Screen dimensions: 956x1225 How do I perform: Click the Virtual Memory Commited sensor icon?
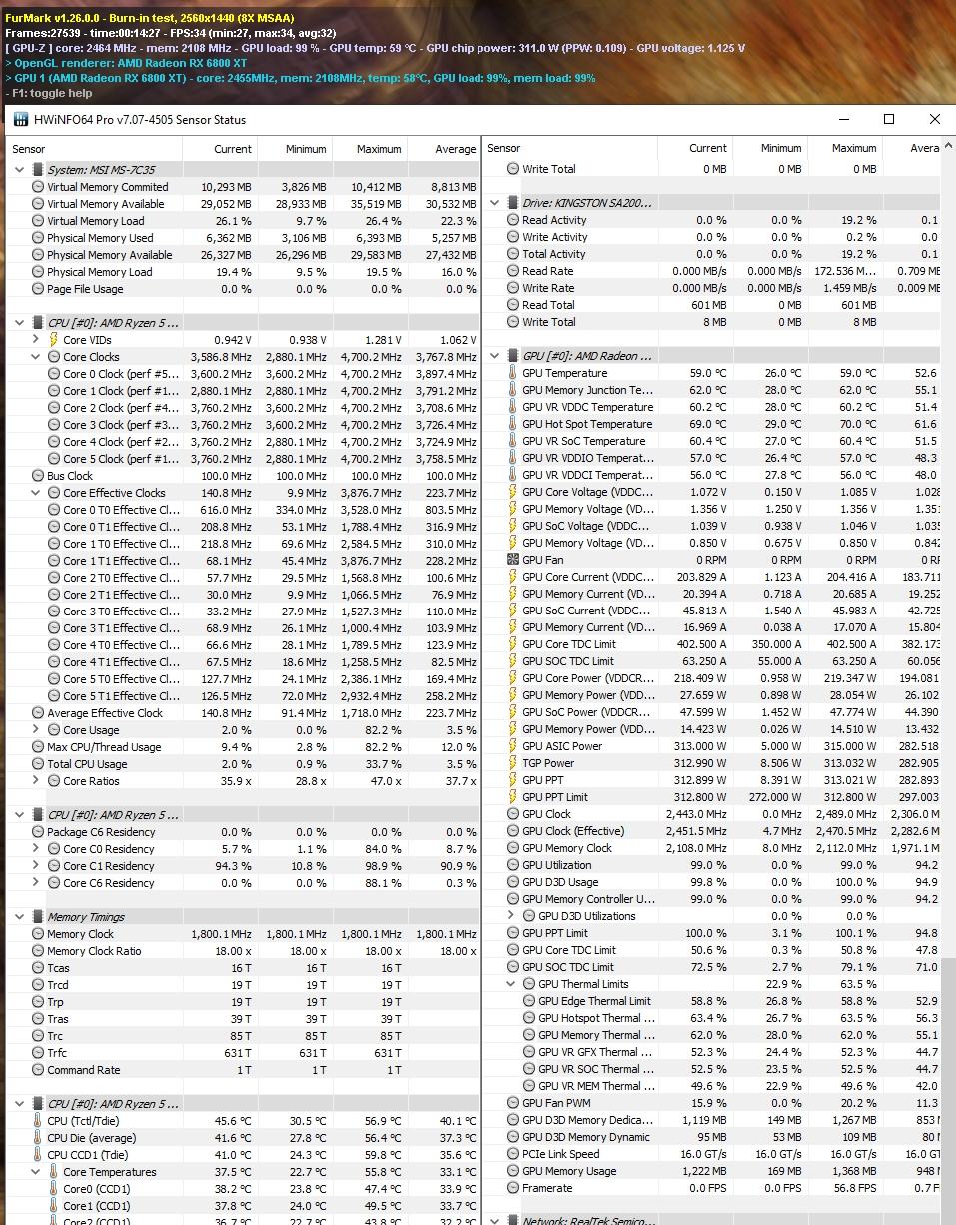(x=38, y=187)
